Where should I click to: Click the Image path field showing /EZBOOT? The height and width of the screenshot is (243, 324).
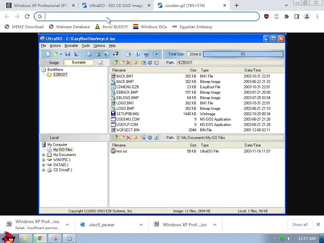[x=230, y=63]
